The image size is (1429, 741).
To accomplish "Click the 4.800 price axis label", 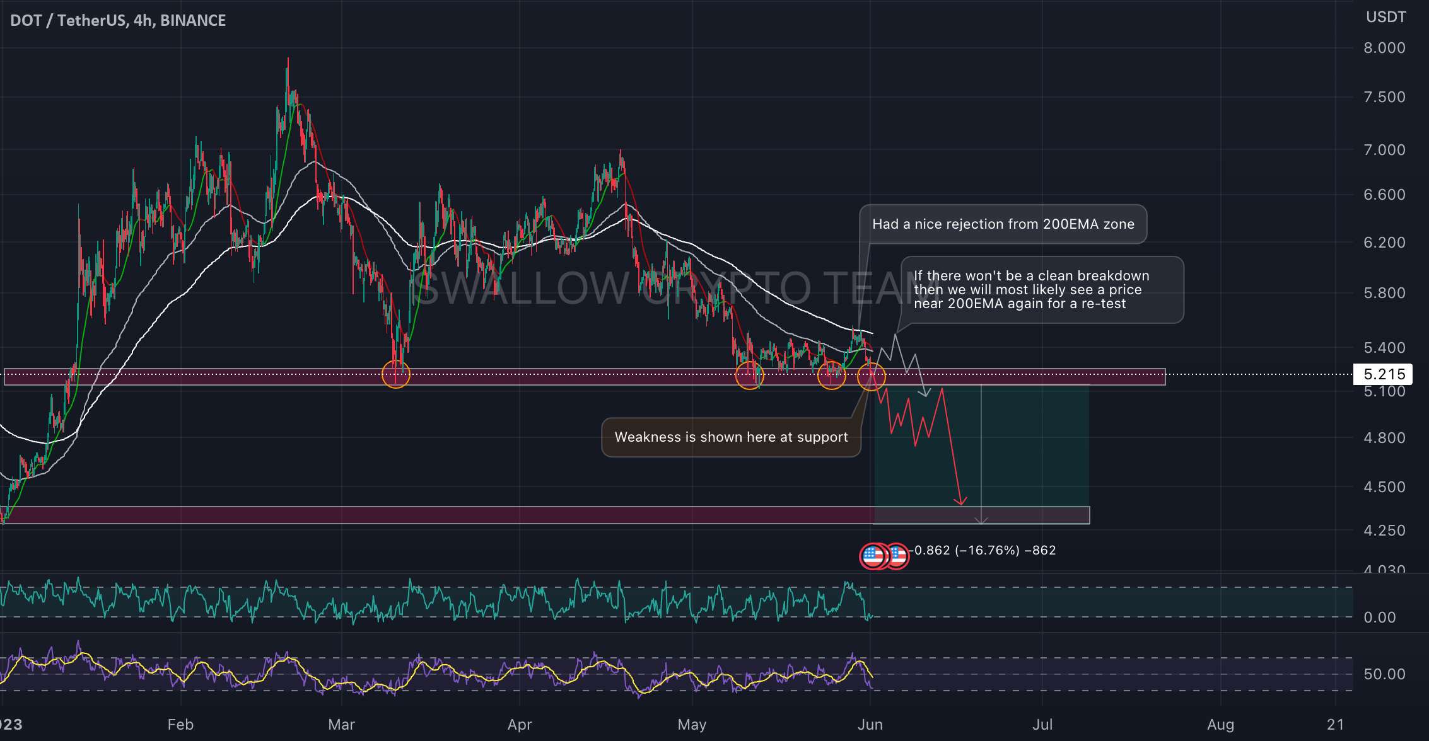I will (x=1384, y=438).
